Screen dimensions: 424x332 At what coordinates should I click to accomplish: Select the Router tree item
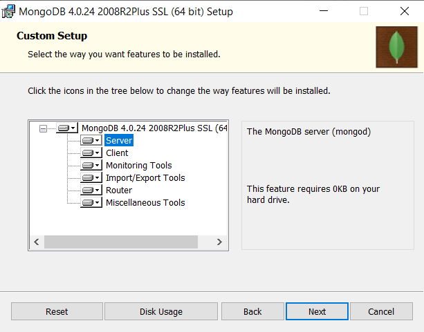click(118, 191)
